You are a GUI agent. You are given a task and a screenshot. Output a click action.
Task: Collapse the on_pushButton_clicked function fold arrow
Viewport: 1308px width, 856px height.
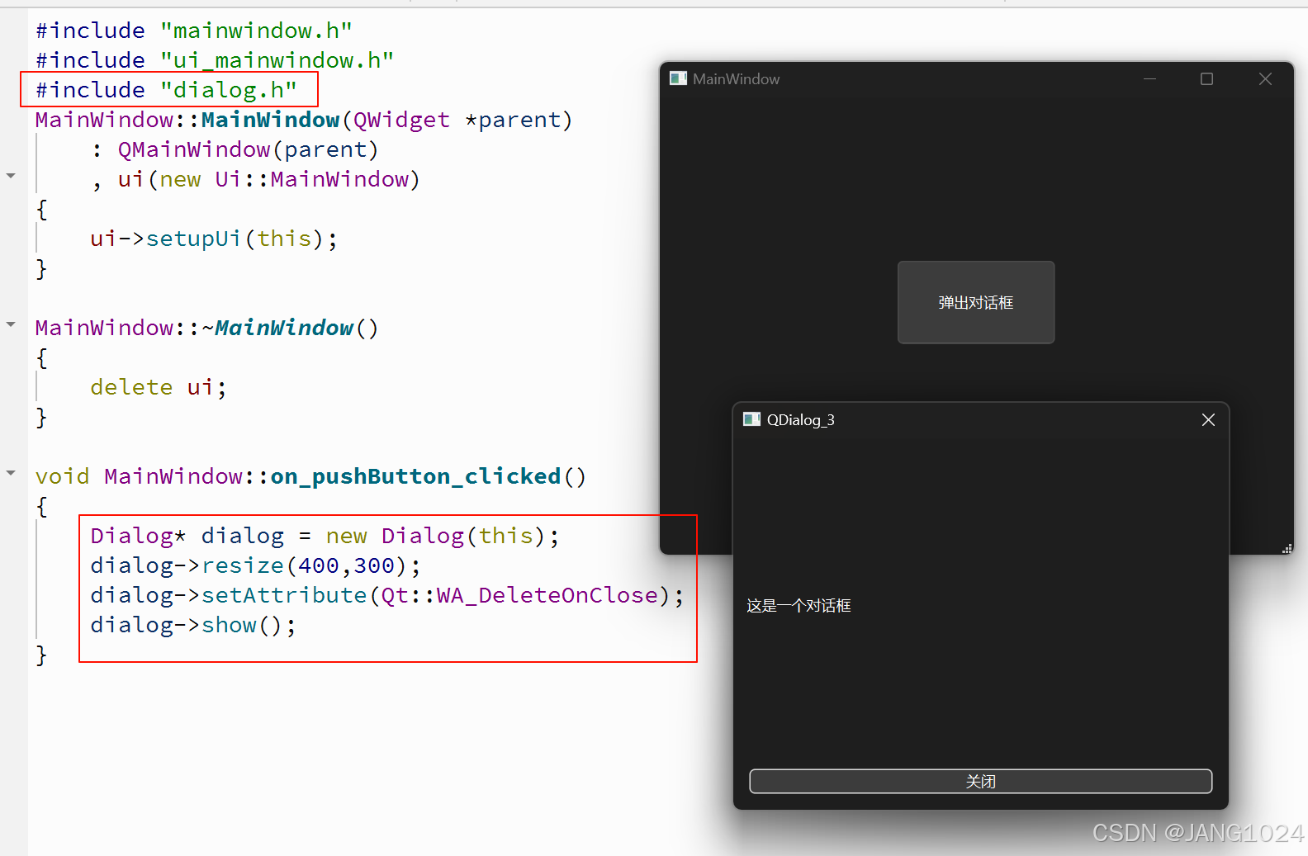(x=11, y=473)
